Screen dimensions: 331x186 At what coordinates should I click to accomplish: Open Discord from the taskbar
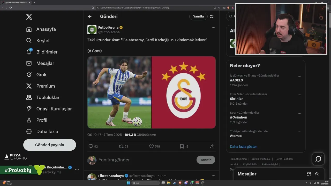pos(186,183)
